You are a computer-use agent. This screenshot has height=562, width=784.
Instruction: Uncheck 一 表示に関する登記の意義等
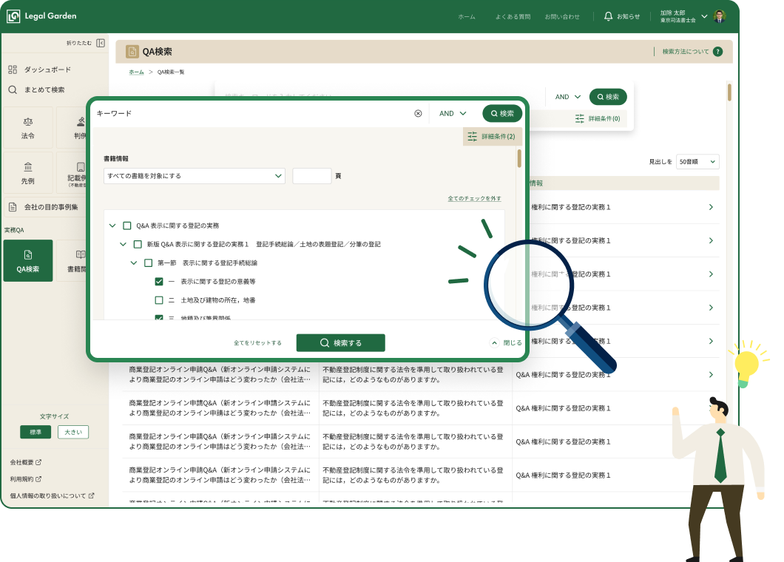click(x=159, y=282)
